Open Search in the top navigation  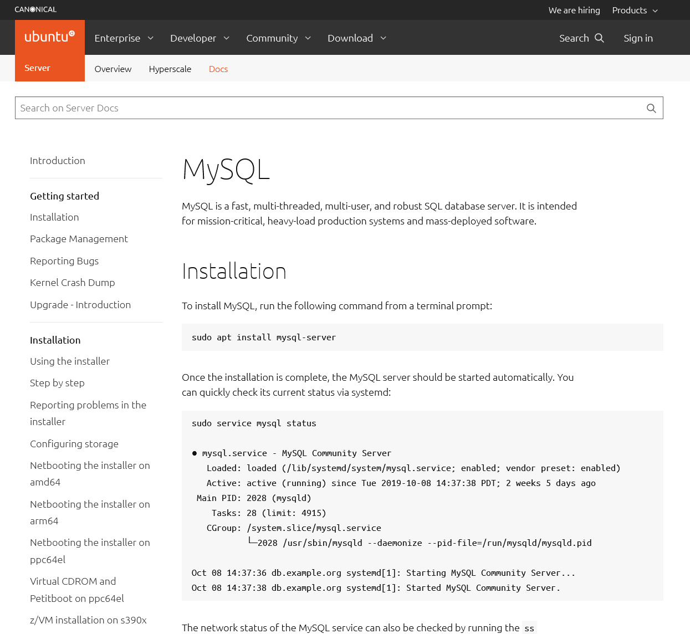[x=581, y=38]
